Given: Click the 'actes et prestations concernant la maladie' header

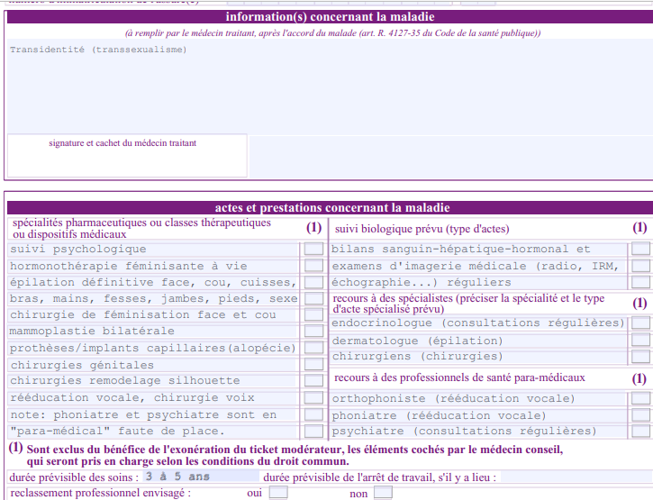Looking at the screenshot, I should 330,207.
